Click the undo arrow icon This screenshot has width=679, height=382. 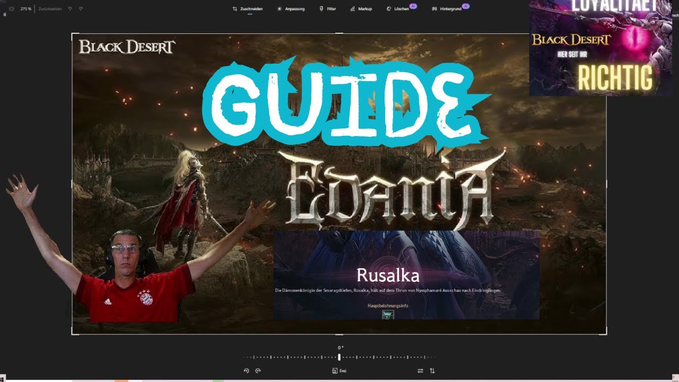point(70,9)
